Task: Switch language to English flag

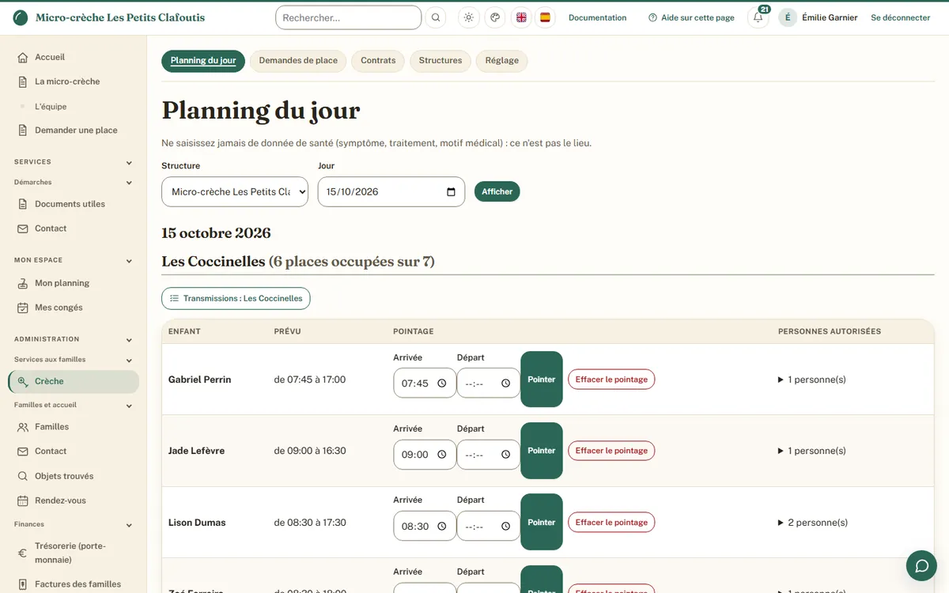Action: [x=521, y=17]
